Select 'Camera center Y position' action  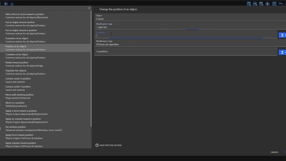pos(45,88)
